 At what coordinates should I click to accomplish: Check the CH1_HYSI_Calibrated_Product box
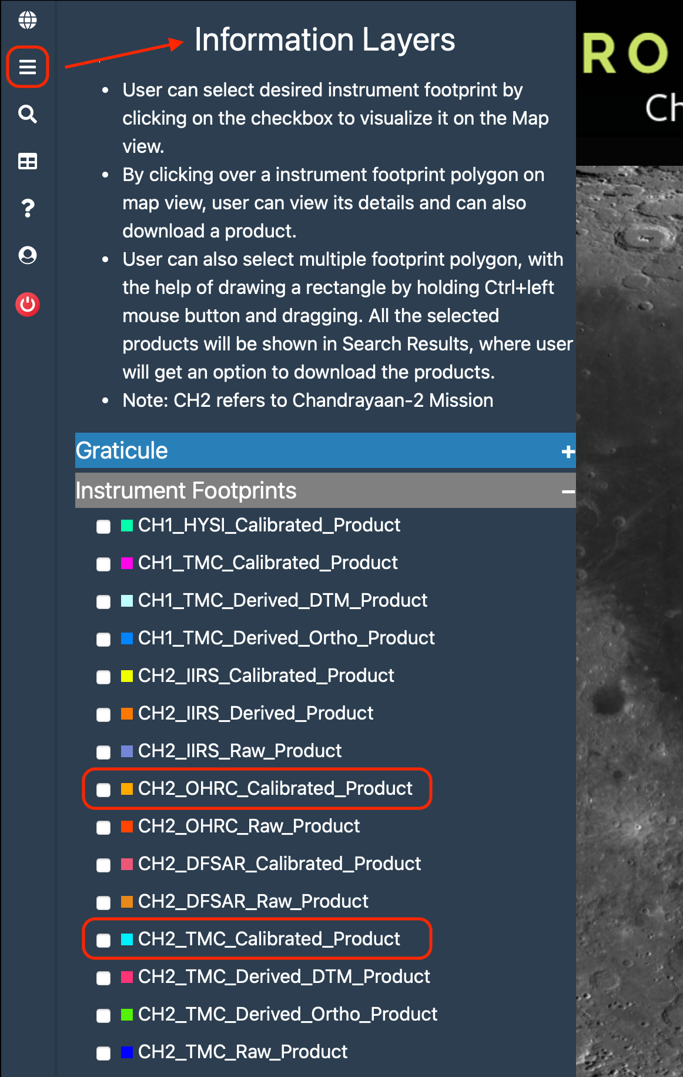(103, 526)
